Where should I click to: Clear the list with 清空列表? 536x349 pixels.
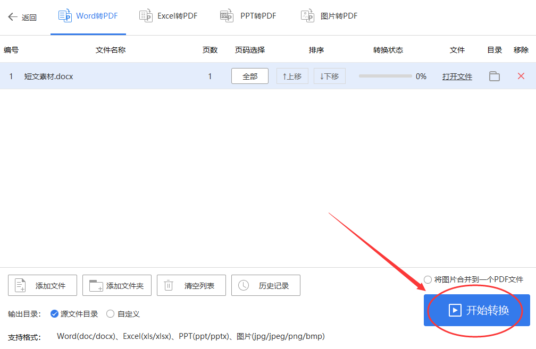click(191, 285)
